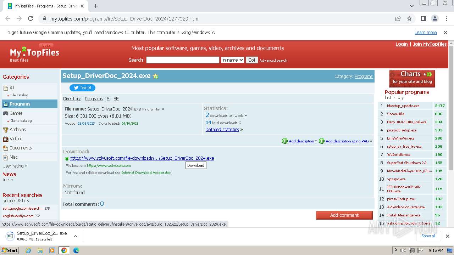Viewport: 454px width, 255px height.
Task: Go back in browser history
Action: point(8,18)
